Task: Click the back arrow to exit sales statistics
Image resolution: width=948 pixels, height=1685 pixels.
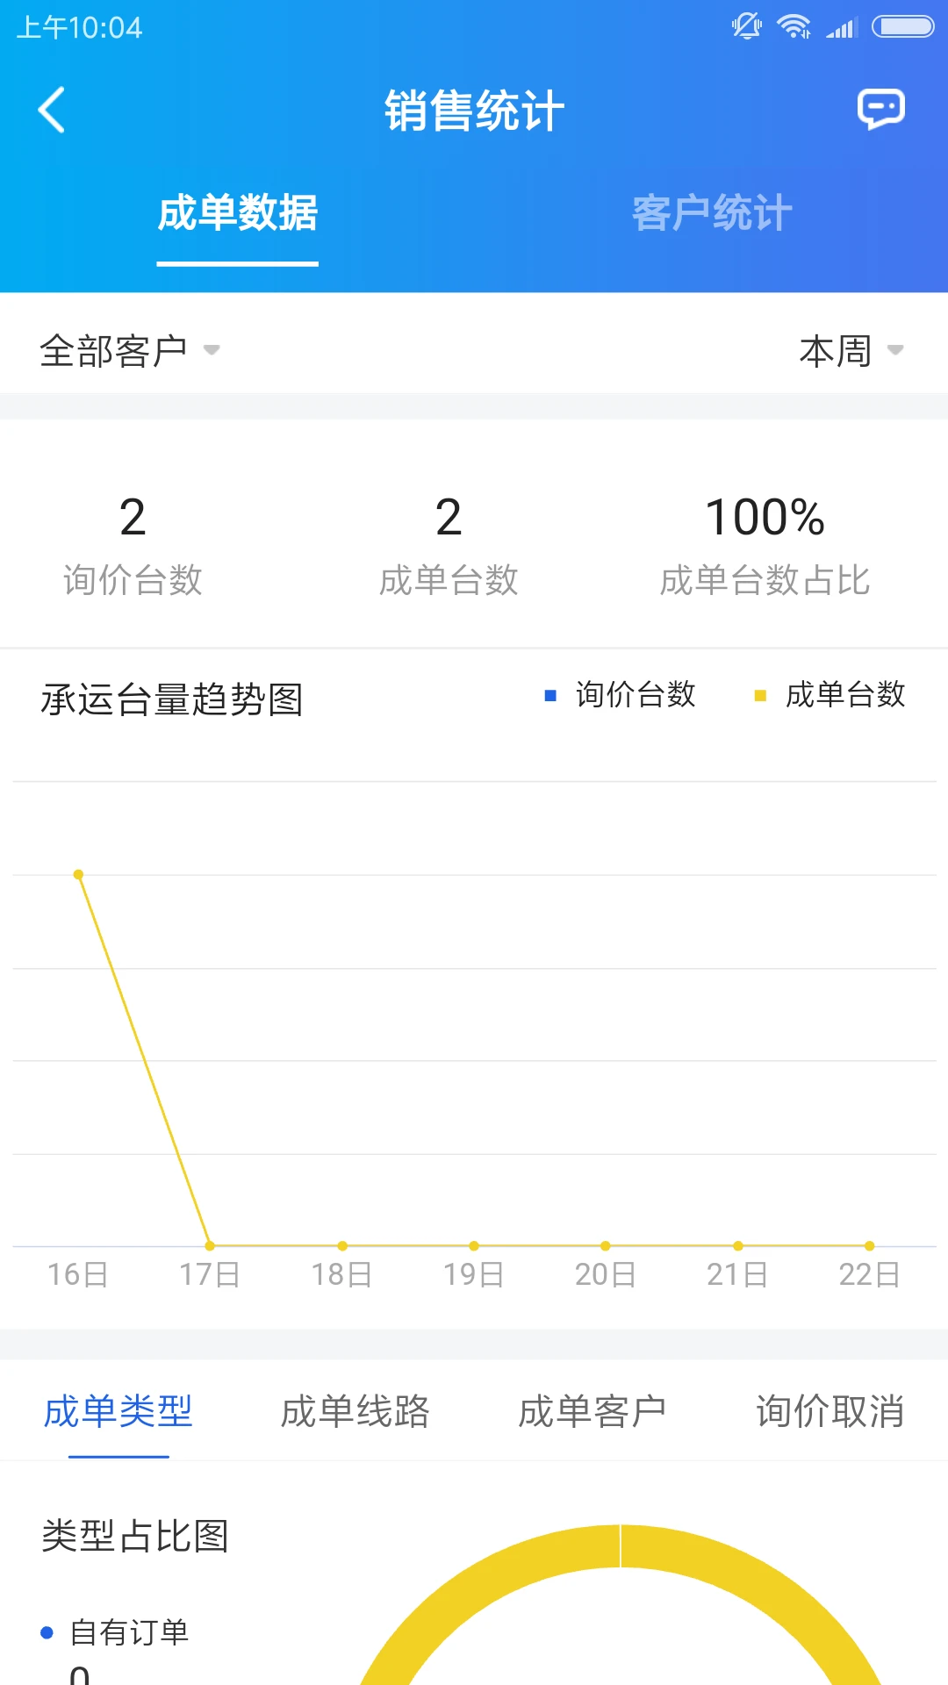Action: click(x=51, y=111)
